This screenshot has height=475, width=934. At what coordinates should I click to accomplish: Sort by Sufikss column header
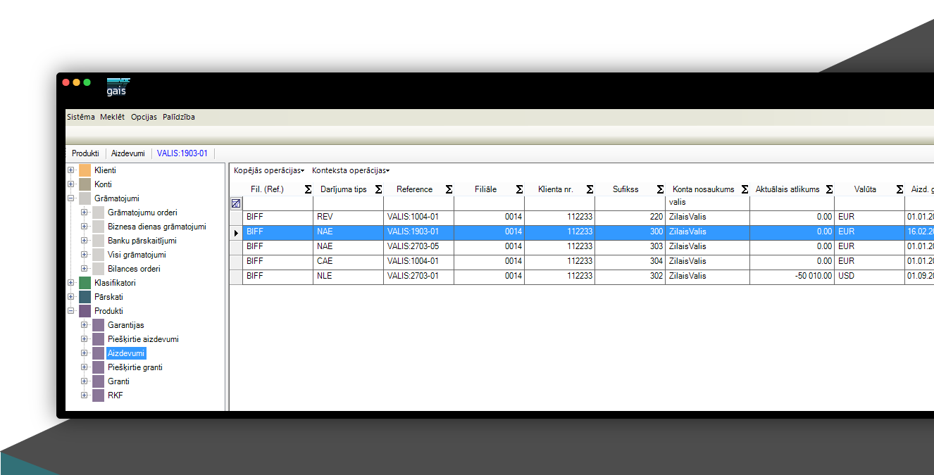(625, 189)
